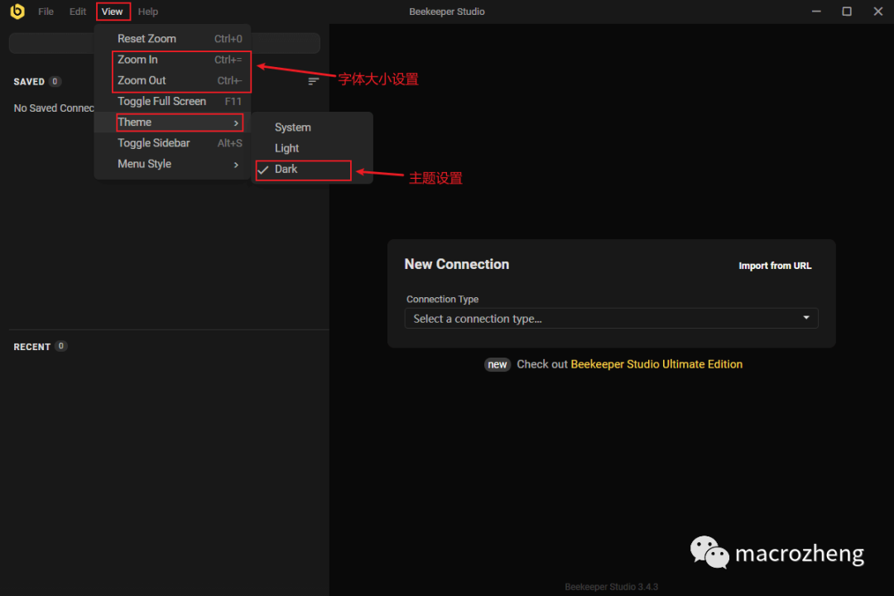This screenshot has height=596, width=894.
Task: Click Toggle Sidebar menu entry
Action: 173,143
